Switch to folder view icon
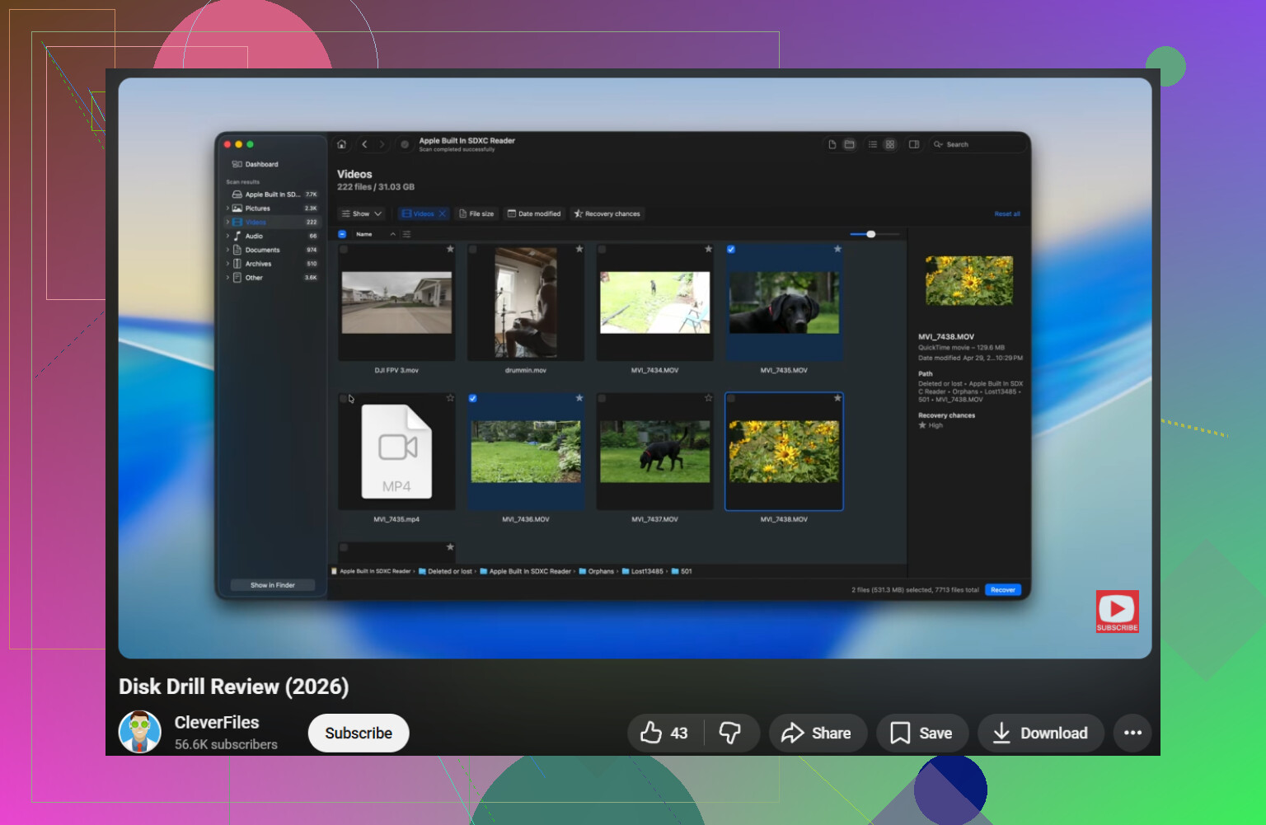This screenshot has width=1266, height=825. (x=849, y=144)
